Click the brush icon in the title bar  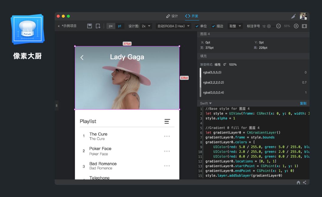293,16
